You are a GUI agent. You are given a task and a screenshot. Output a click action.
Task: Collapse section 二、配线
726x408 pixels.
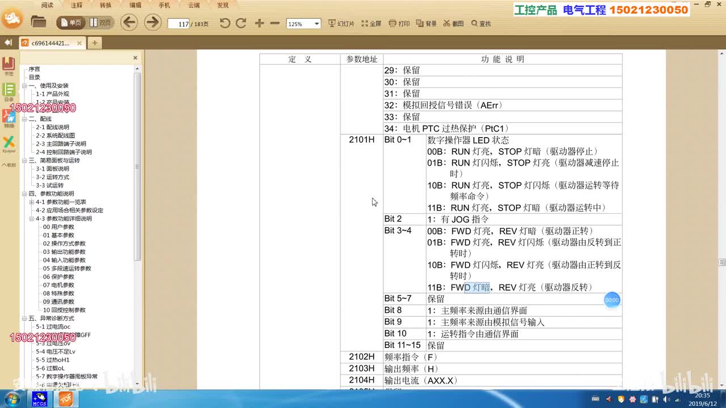click(x=24, y=119)
